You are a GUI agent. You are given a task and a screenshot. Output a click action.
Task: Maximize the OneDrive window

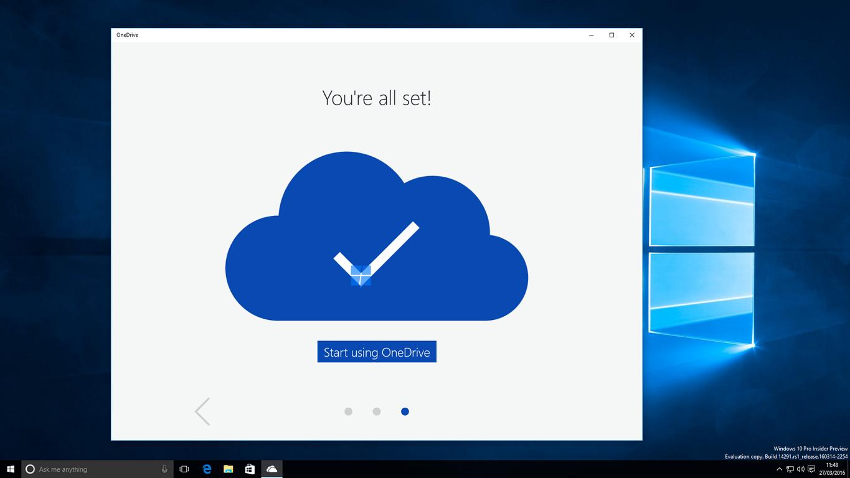612,35
